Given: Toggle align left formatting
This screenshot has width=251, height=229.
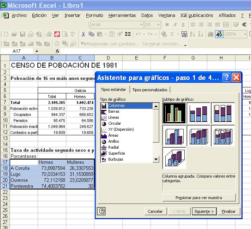Looking at the screenshot, I should (x=193, y=24).
